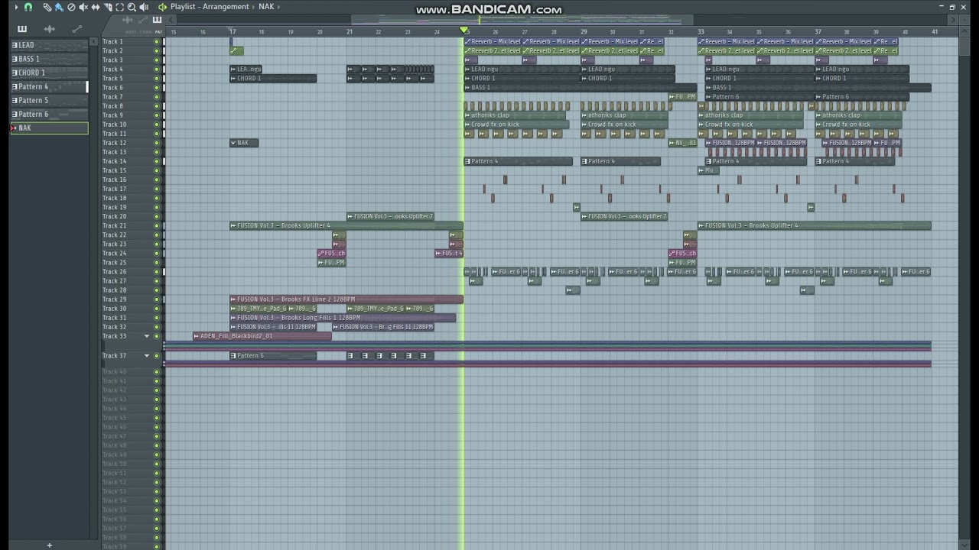Mute Track 9 with its green light

pyautogui.click(x=157, y=115)
